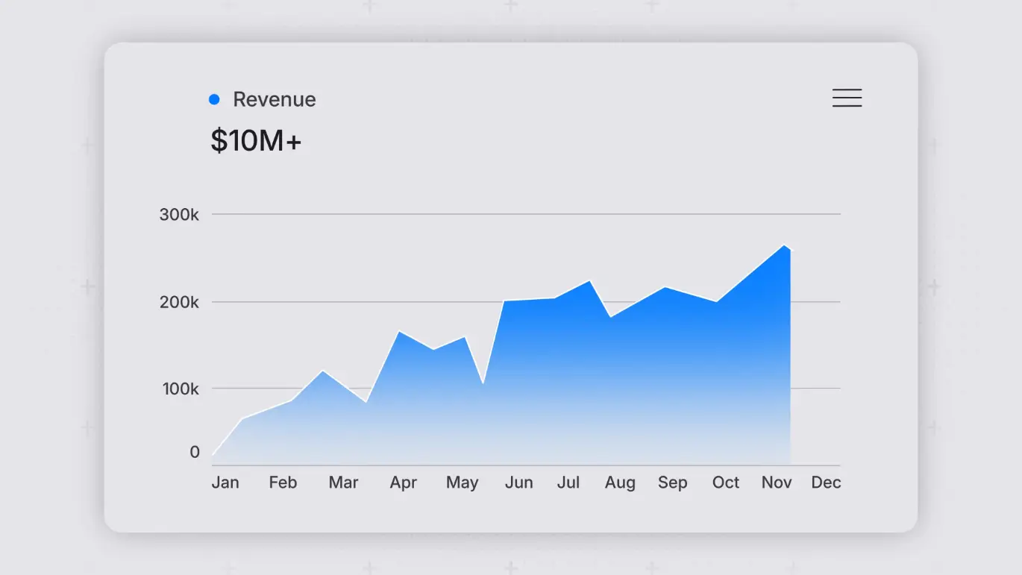Select the Nov axis label
Viewport: 1022px width, 575px height.
tap(777, 483)
